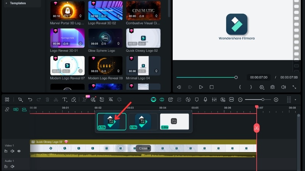Expand the Templates tree item
This screenshot has height=171, width=305.
(6, 3)
